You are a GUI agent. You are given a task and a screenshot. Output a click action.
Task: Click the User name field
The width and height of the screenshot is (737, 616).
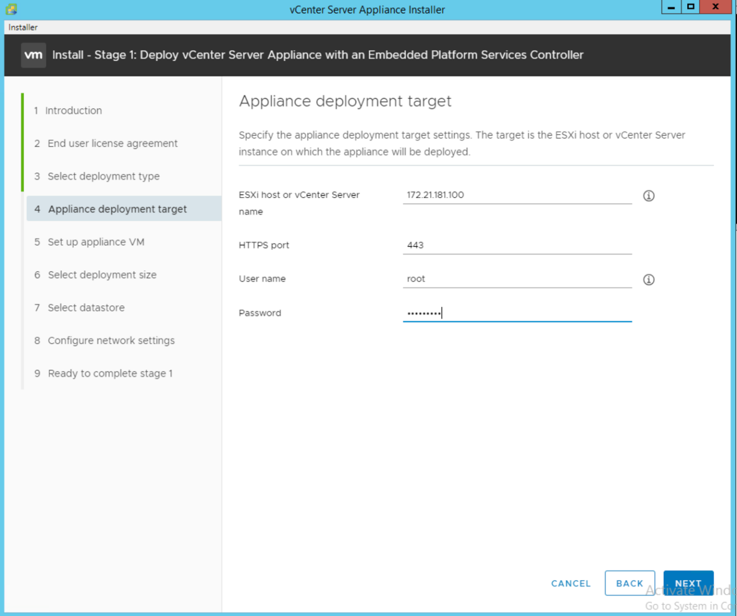(x=517, y=279)
